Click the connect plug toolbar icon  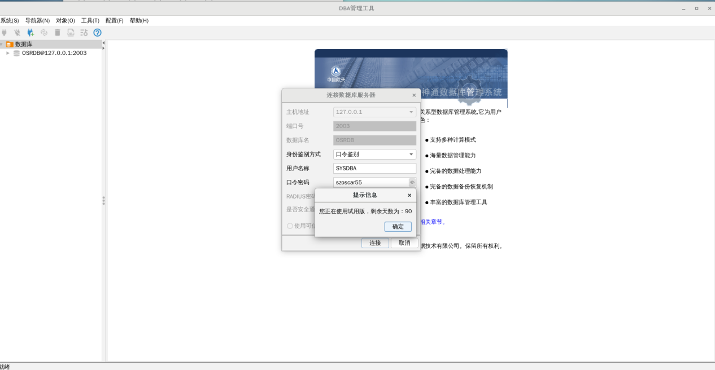(4, 33)
